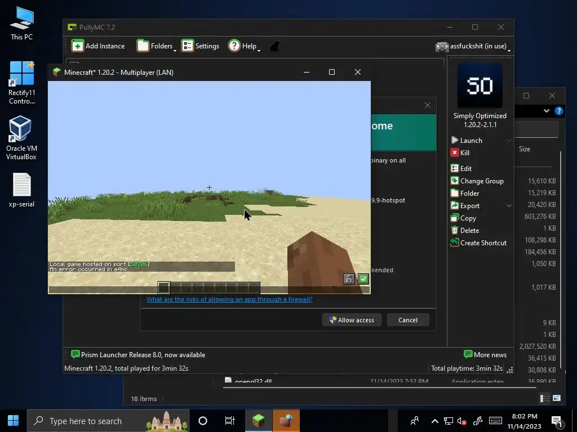Expand the Export options chevron

509,206
